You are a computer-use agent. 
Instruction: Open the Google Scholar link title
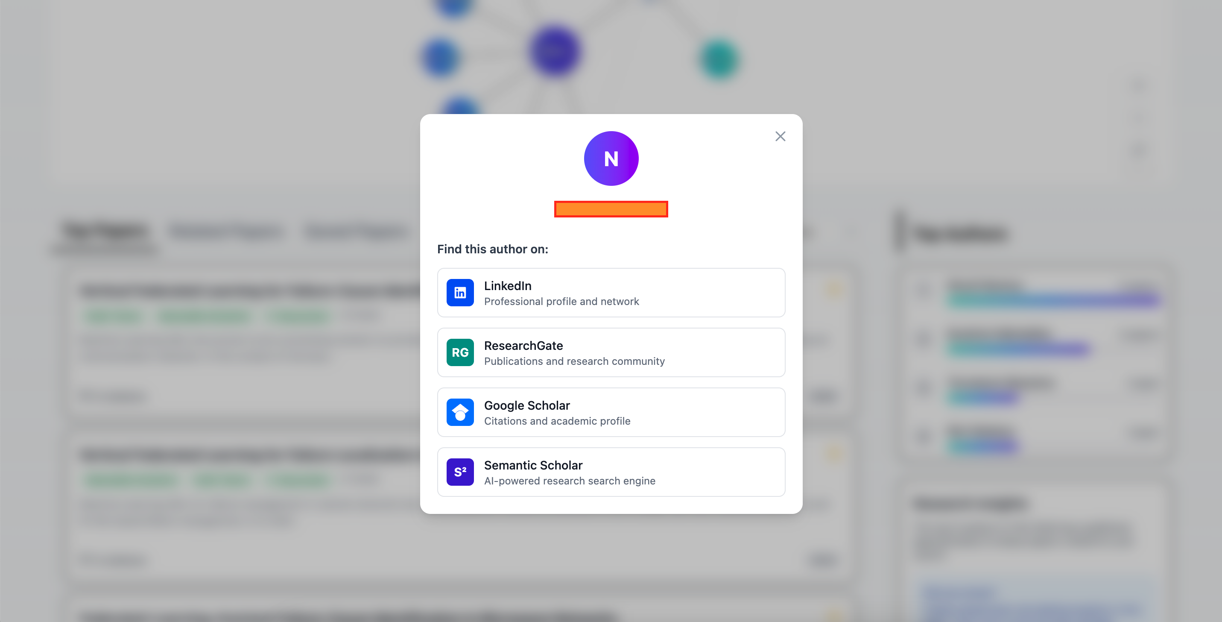pos(526,405)
